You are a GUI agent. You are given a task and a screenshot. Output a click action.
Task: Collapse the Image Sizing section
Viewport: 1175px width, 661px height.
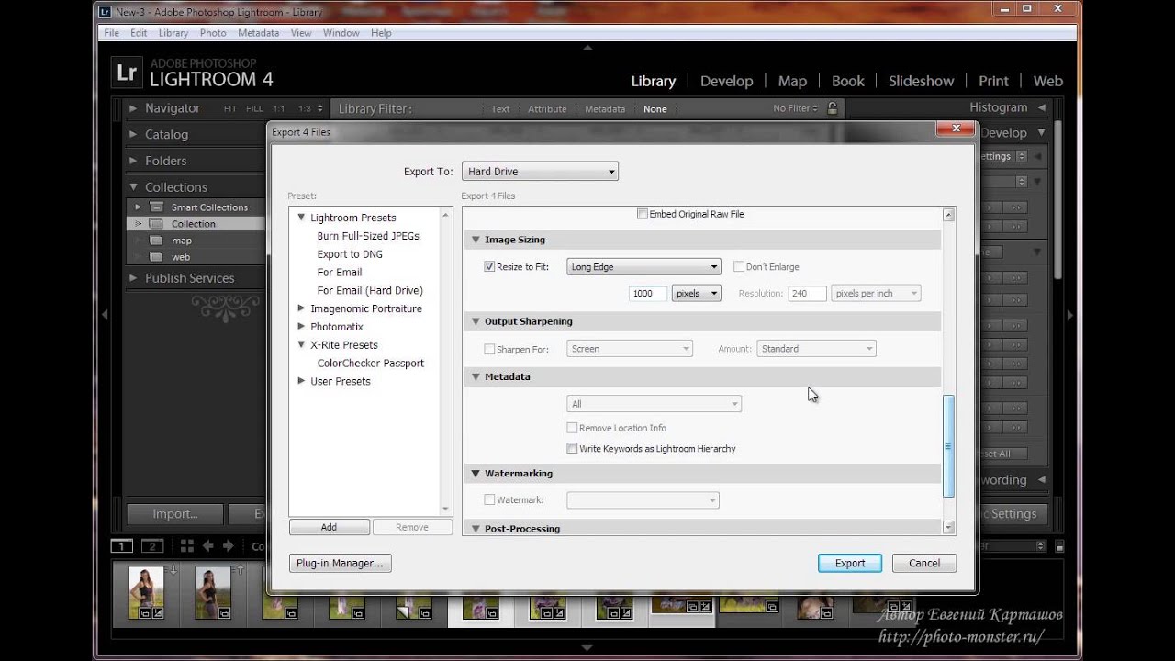[x=476, y=240]
